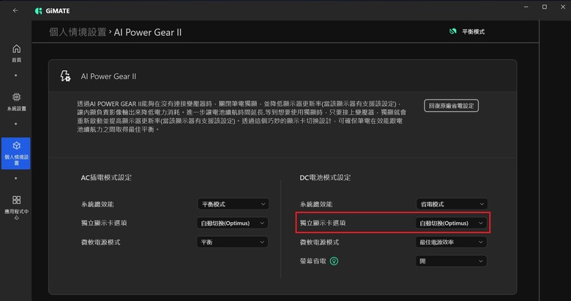The width and height of the screenshot is (571, 301).
Task: Click the AC插電模式設定 heading
Action: point(106,177)
